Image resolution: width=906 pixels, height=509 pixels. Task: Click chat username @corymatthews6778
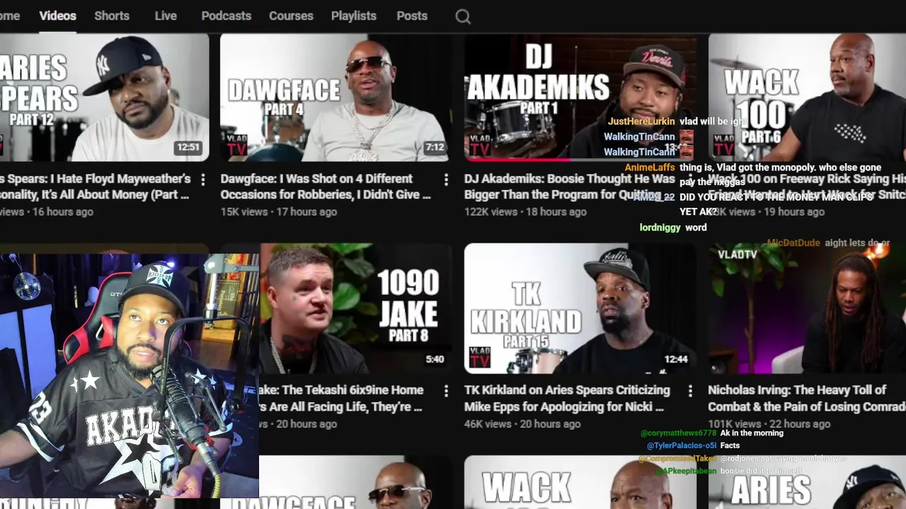coord(678,433)
